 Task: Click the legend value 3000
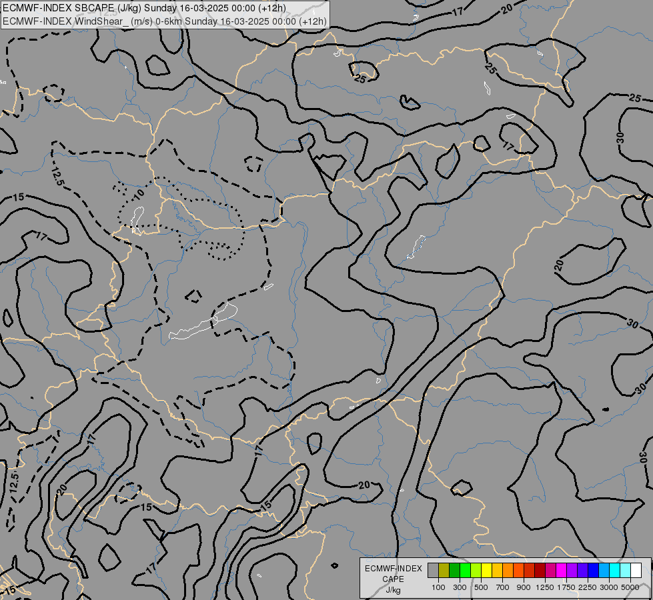609,587
